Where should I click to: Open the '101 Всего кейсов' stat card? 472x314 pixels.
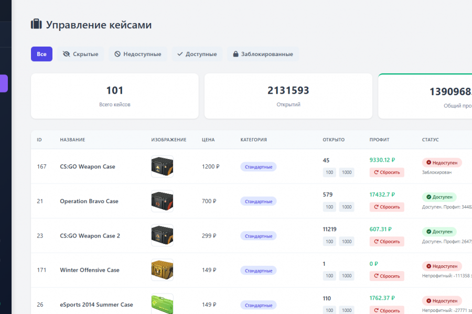click(115, 96)
